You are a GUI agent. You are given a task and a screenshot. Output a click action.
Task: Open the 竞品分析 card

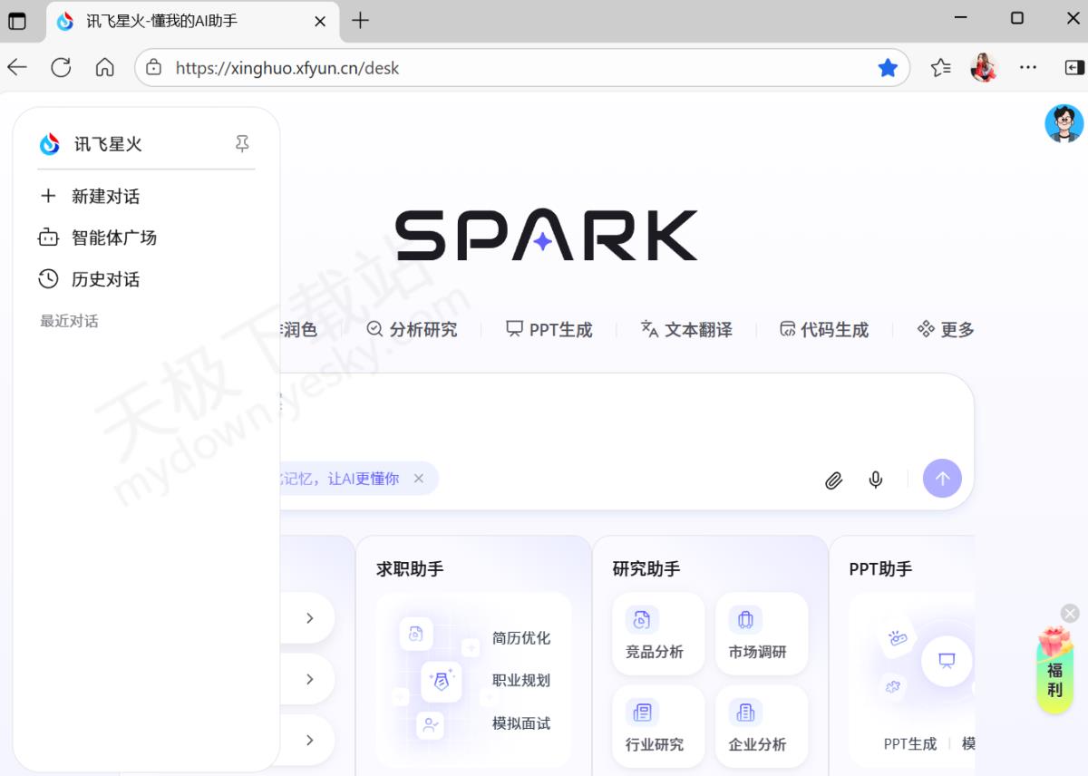point(655,634)
